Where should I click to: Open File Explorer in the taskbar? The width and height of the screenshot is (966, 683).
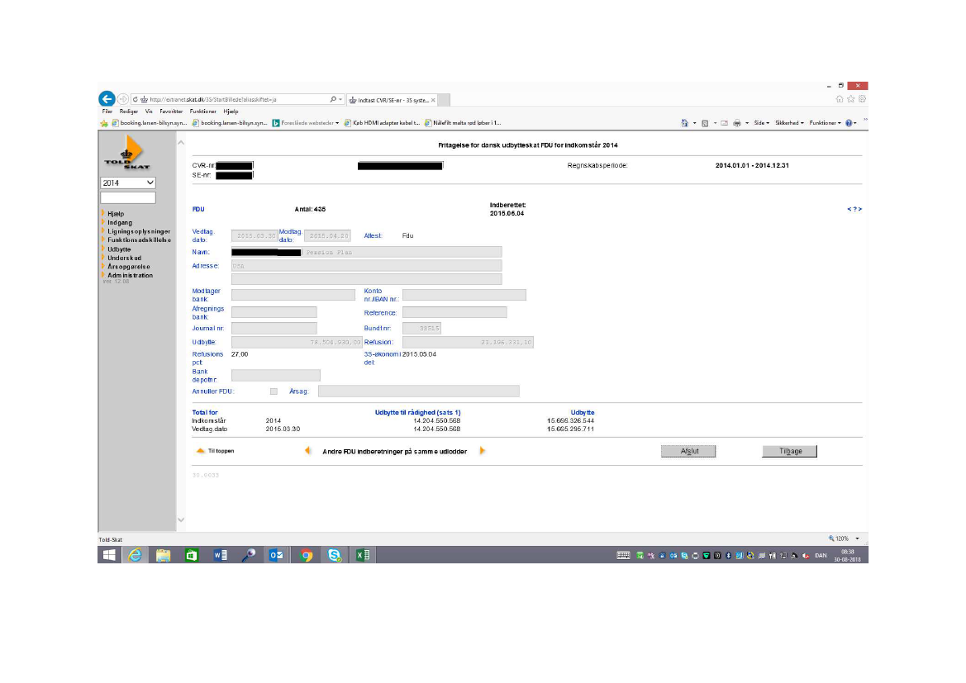pyautogui.click(x=164, y=556)
